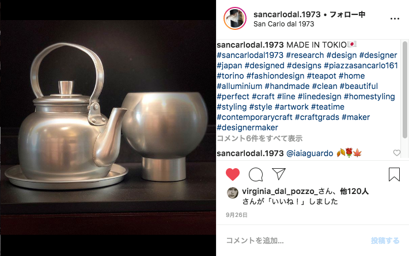Expand all 6 comments link
This screenshot has height=256, width=409.
[260, 138]
